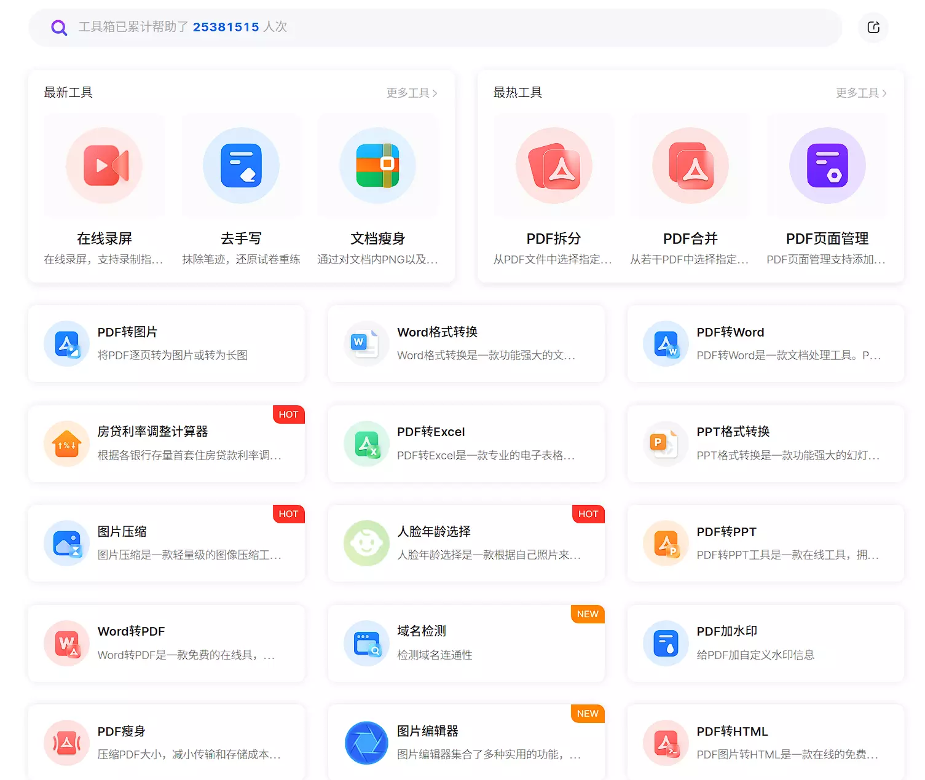
Task: Select the PDF转Excel tool title
Action: [431, 432]
